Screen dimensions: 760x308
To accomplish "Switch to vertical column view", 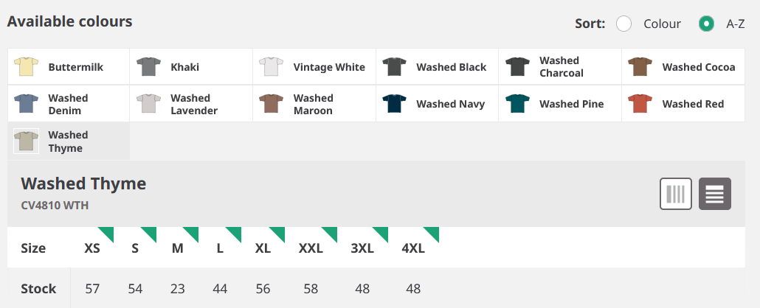I will tap(676, 194).
